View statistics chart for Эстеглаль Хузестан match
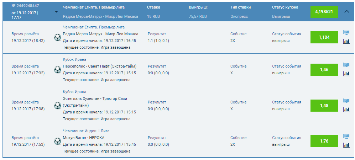Viewport: 355px width, 160px height. pyautogui.click(x=346, y=110)
